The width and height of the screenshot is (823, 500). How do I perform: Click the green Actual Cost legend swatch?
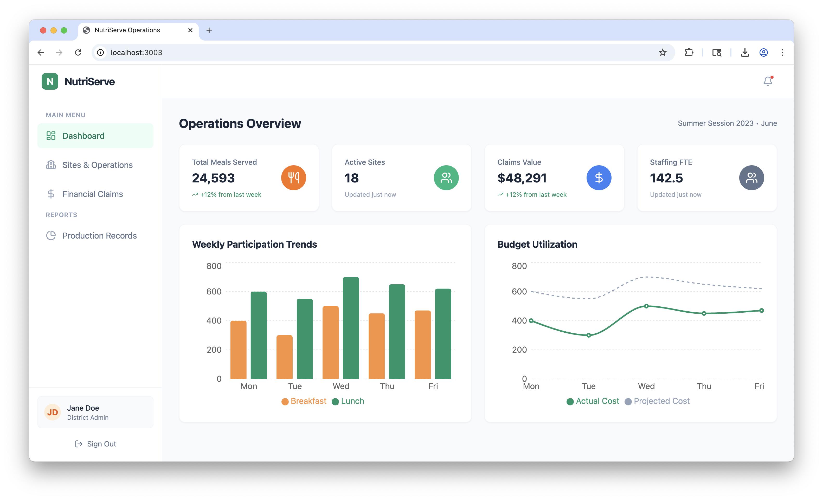(x=570, y=401)
